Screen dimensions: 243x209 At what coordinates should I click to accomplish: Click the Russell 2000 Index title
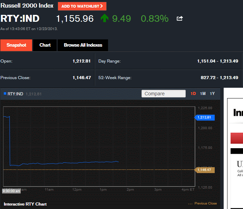point(27,6)
